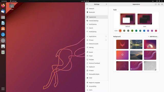Click the Bluetooth icon in the sidebar
The width and height of the screenshot is (164, 92).
coord(87,12)
